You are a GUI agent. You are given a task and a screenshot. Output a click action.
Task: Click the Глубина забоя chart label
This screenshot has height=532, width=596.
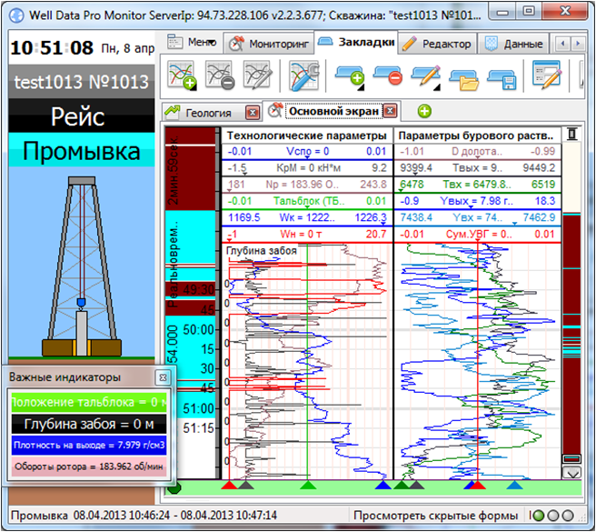262,251
